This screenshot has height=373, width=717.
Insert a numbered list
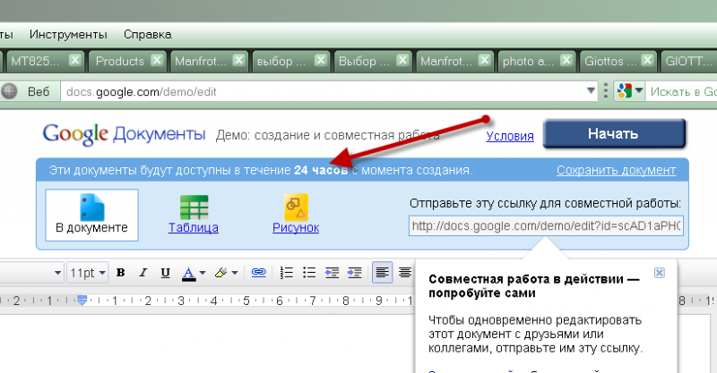pyautogui.click(x=286, y=273)
